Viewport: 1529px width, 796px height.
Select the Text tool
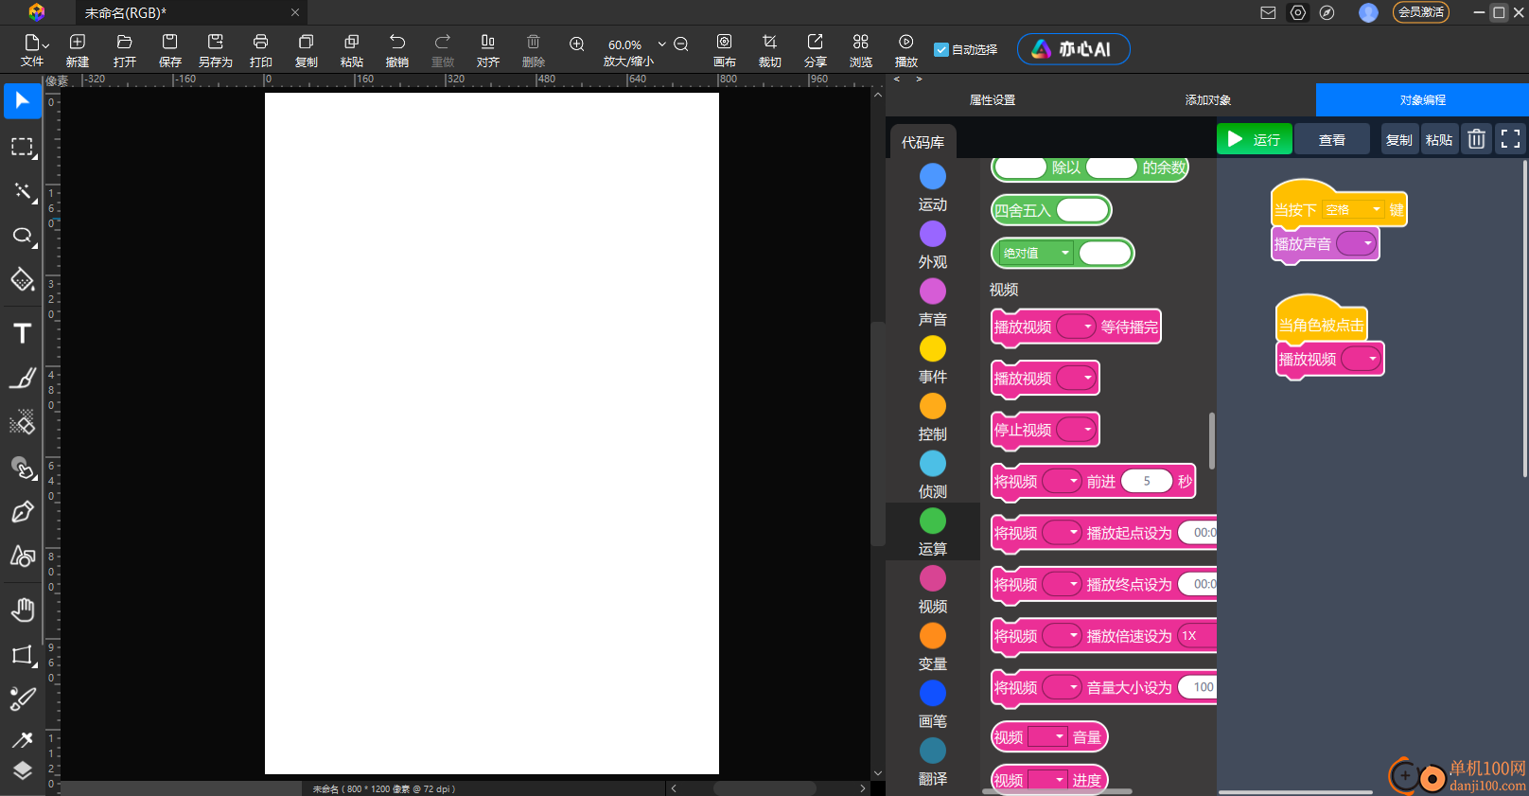(x=23, y=333)
